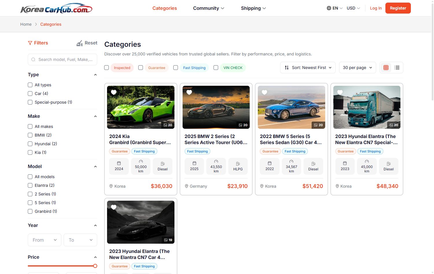
Task: Open the Categories nav item
Action: (165, 8)
